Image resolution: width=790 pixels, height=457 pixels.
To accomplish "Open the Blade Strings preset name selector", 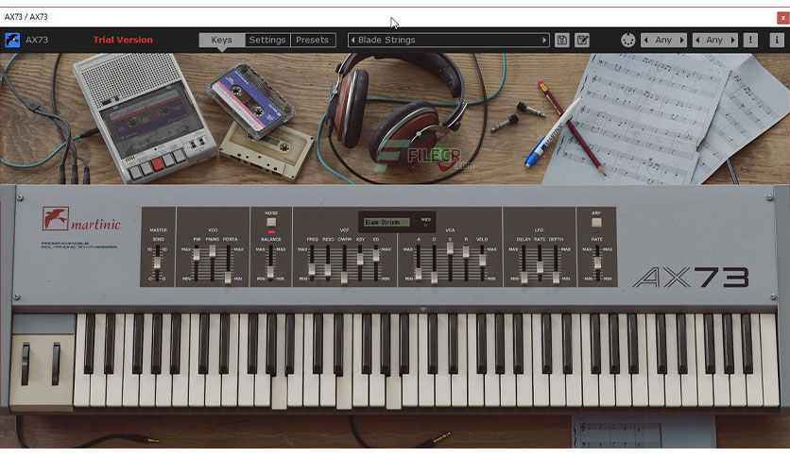I will [x=449, y=40].
